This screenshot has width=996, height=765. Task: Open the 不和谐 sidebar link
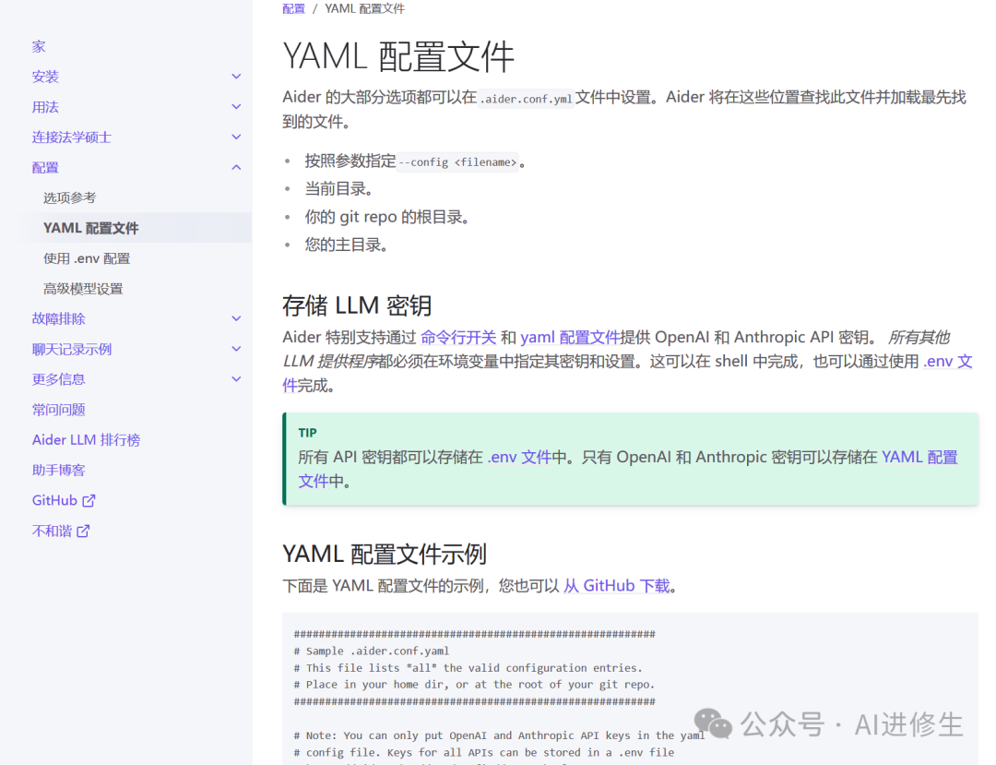[x=52, y=531]
